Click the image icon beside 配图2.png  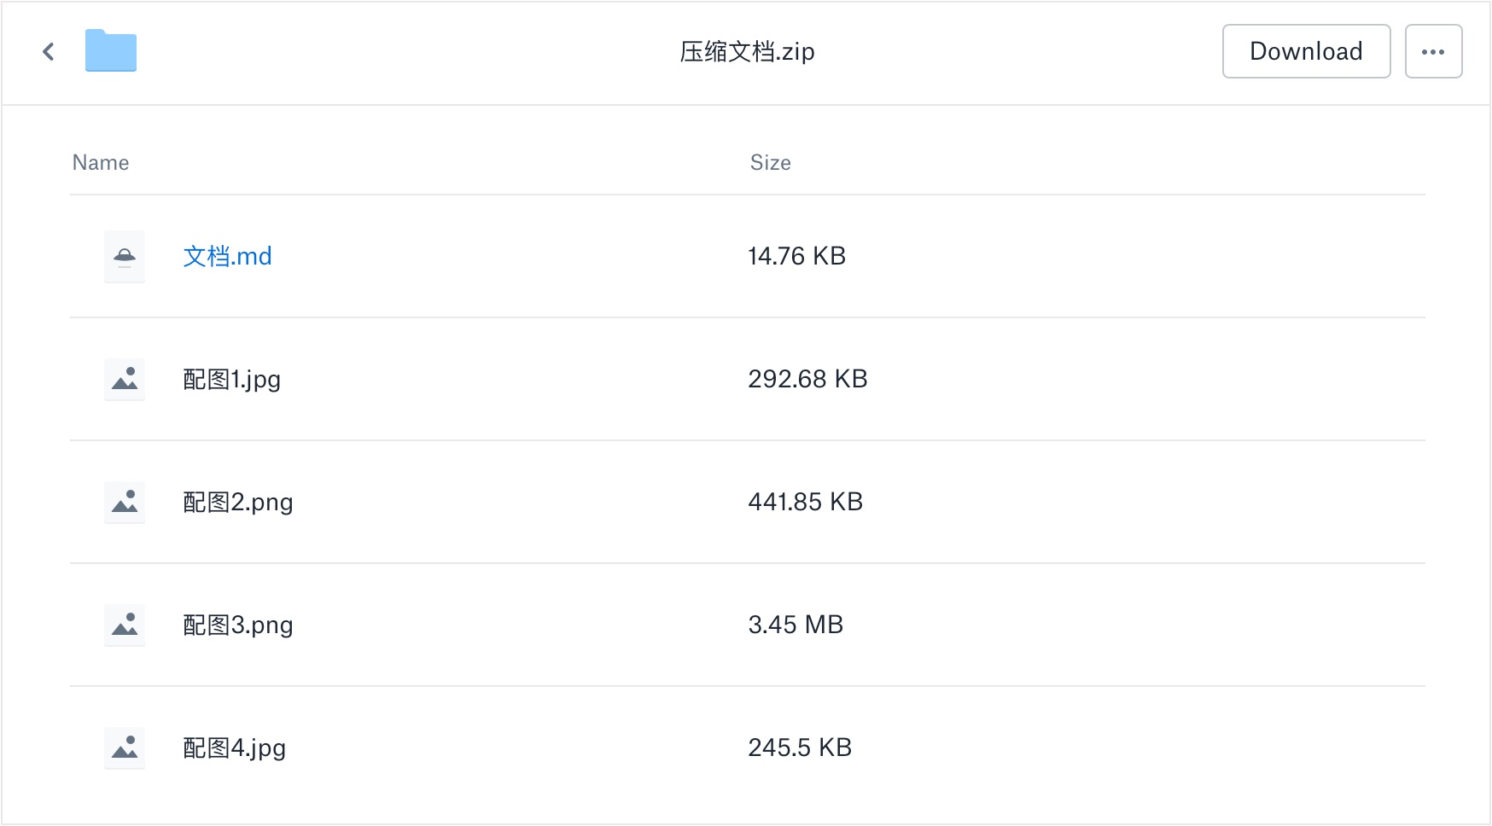(x=125, y=502)
